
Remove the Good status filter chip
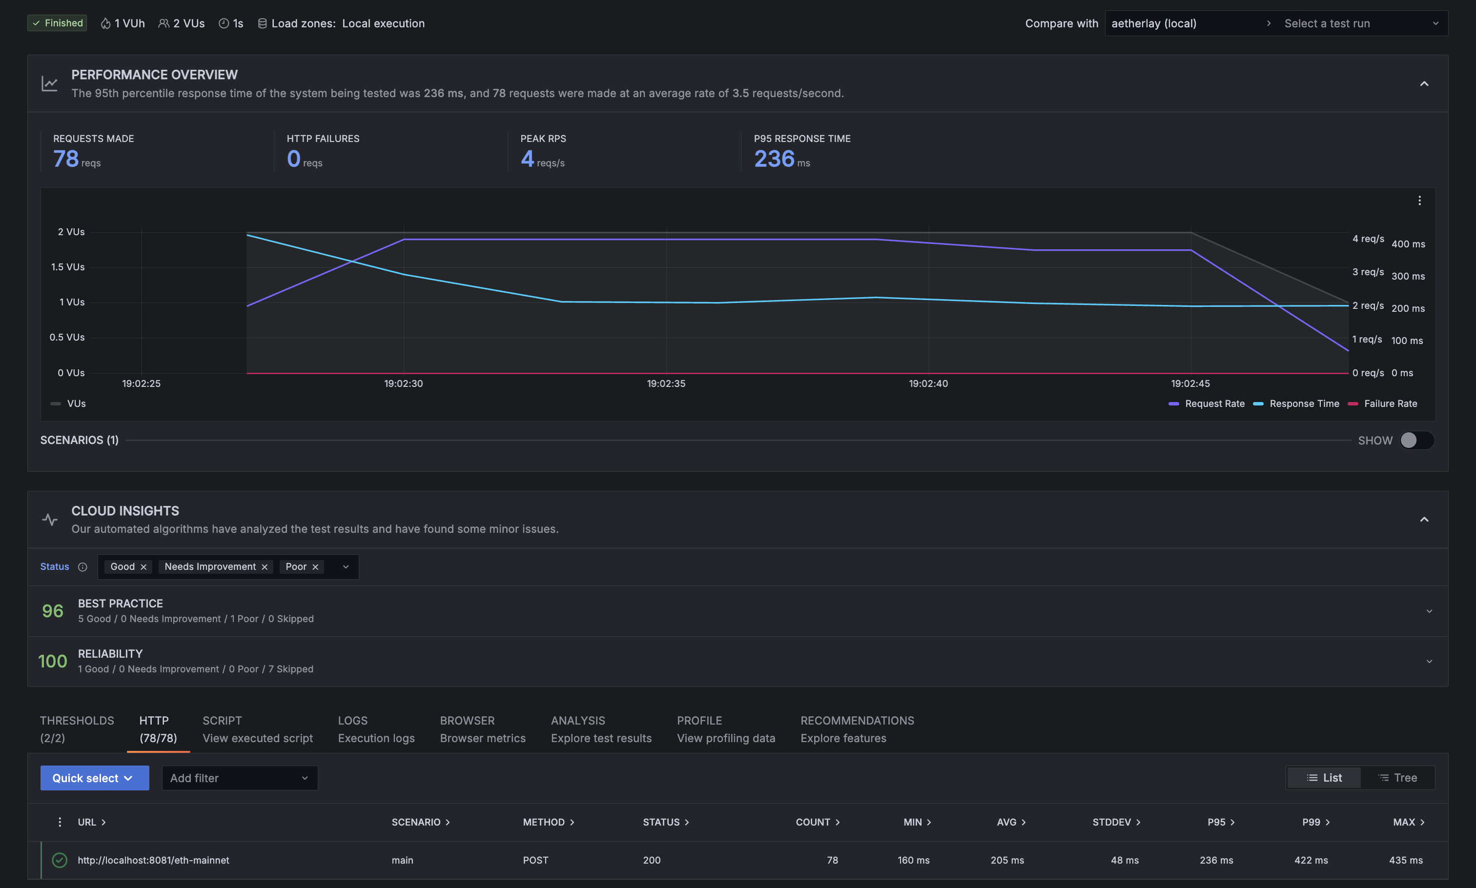pos(143,566)
